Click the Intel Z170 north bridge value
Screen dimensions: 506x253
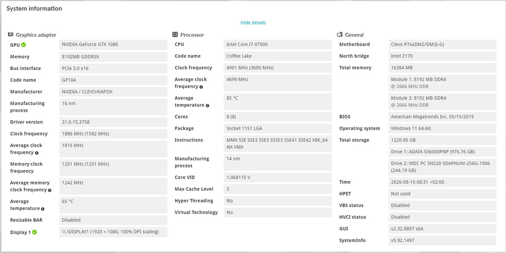click(442, 56)
